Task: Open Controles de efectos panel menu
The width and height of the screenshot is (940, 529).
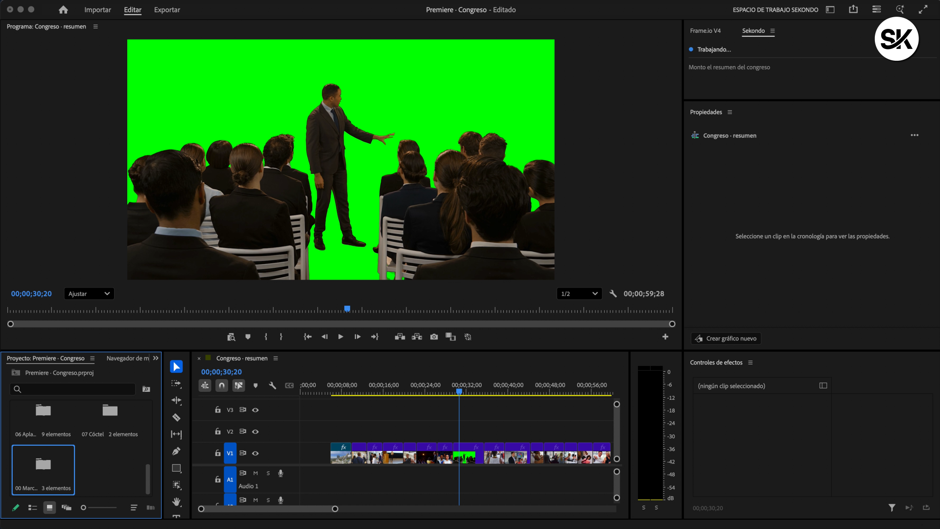Action: point(750,362)
